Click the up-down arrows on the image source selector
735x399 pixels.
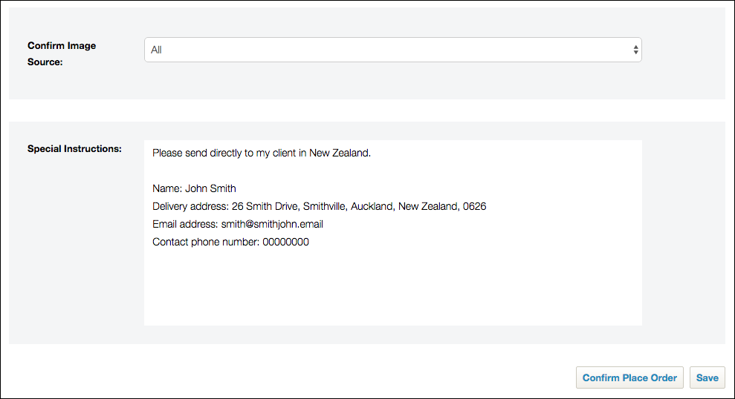coord(635,50)
